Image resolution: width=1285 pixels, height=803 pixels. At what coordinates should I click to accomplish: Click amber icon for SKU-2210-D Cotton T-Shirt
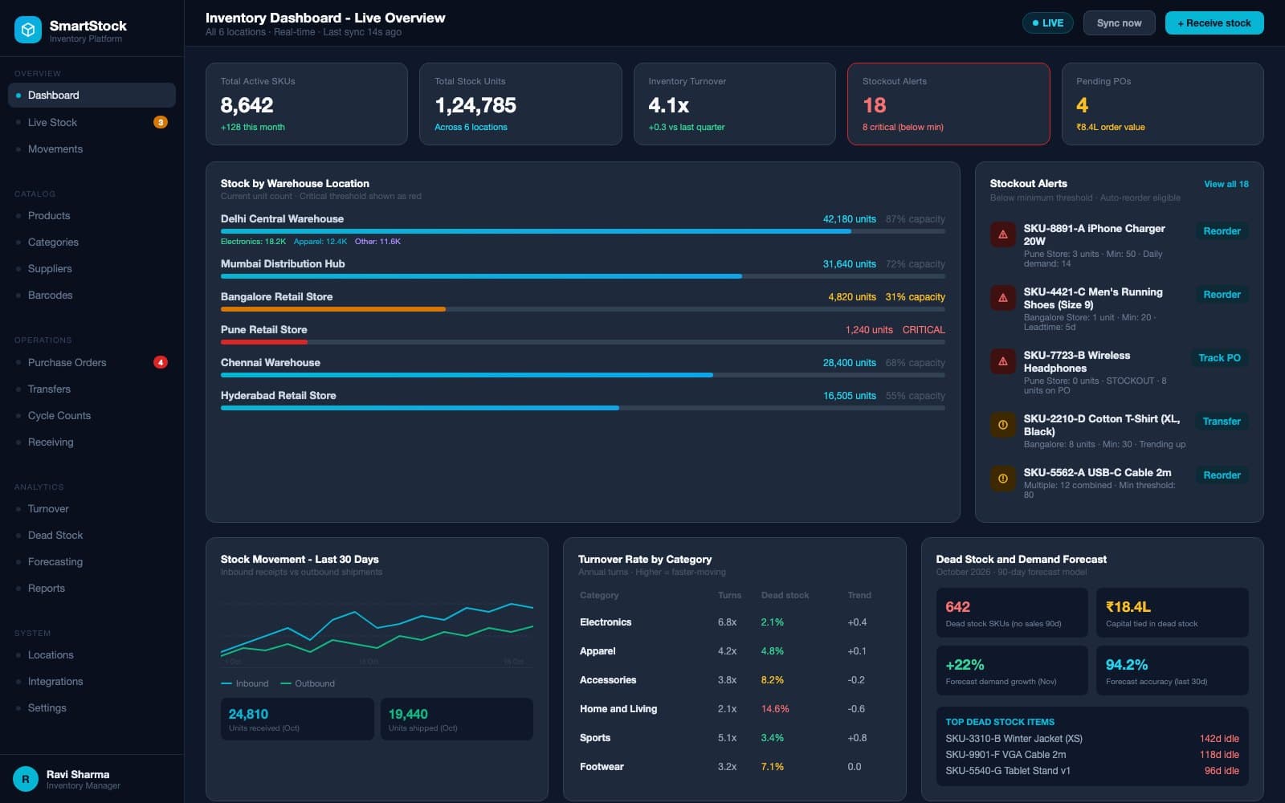click(1003, 425)
